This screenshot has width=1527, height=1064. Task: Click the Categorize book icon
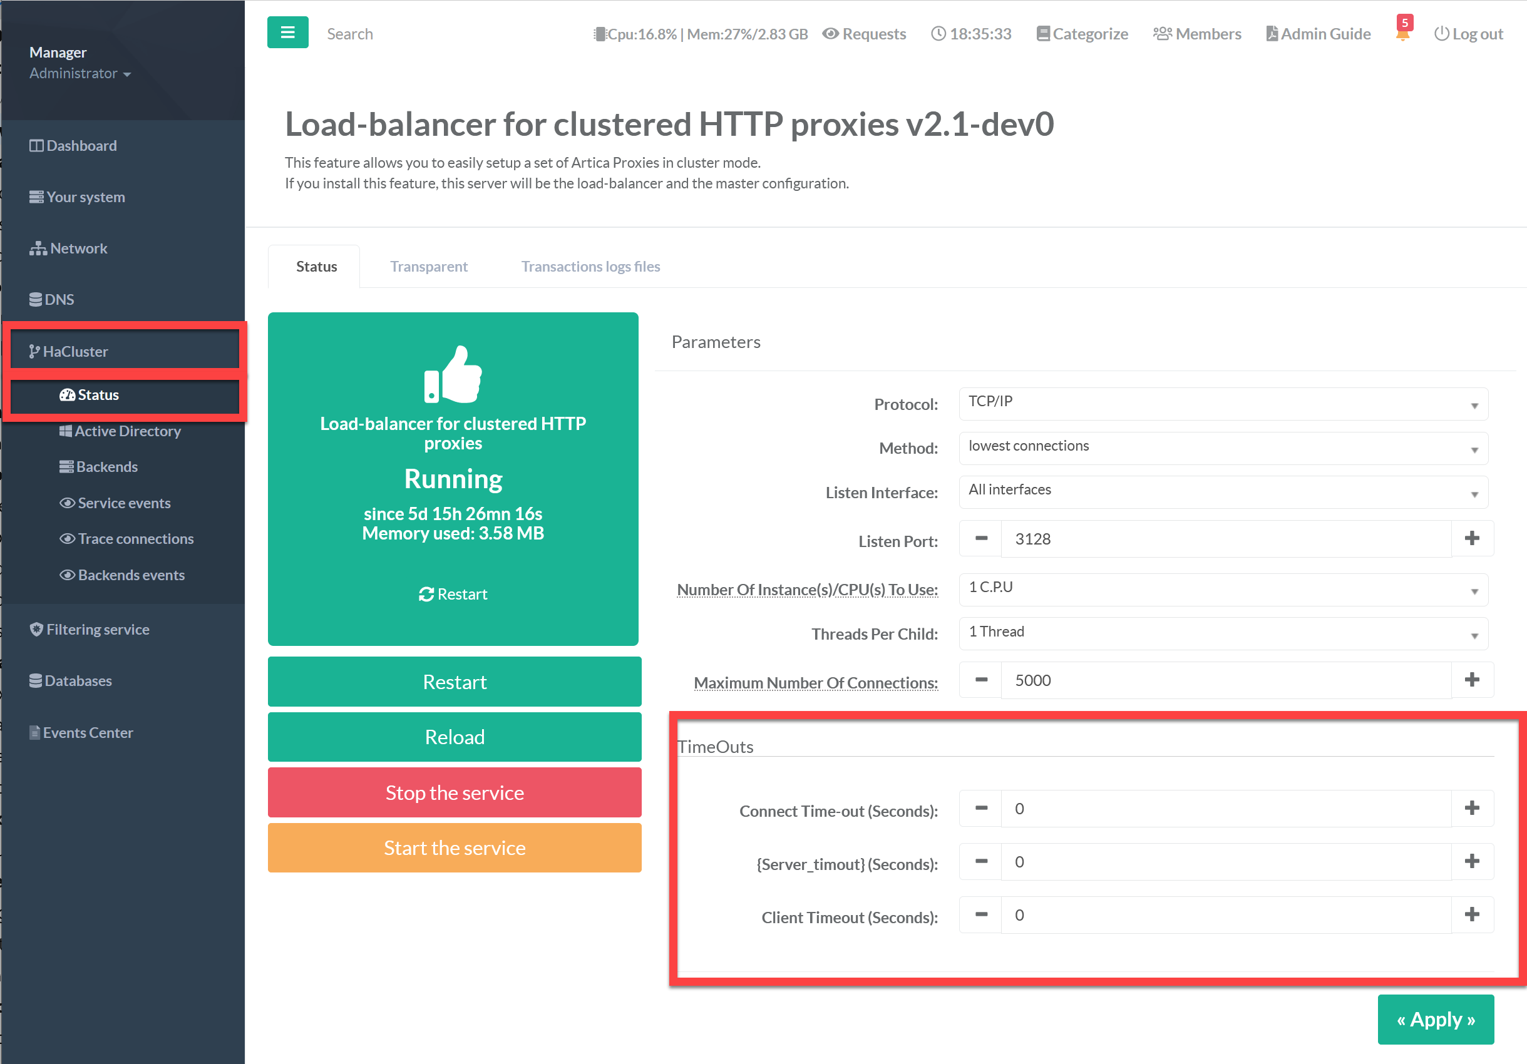pyautogui.click(x=1043, y=33)
